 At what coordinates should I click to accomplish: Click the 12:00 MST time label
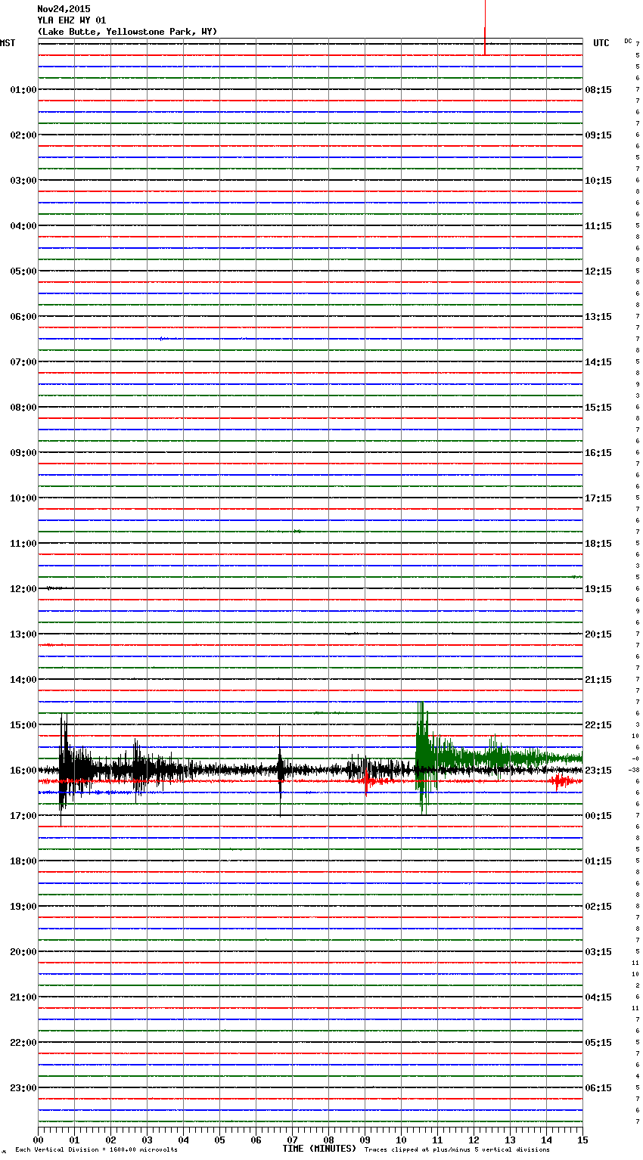pos(23,589)
